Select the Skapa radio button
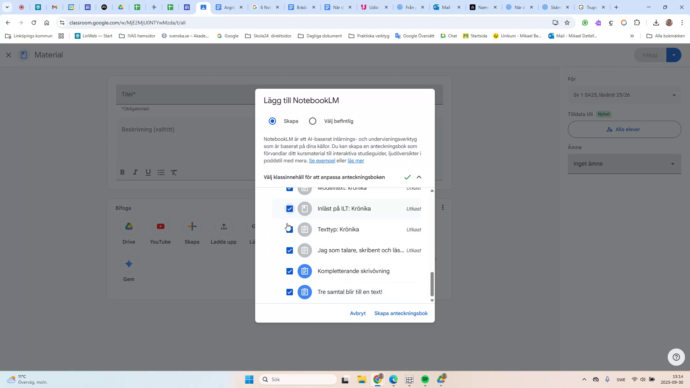 pos(272,121)
